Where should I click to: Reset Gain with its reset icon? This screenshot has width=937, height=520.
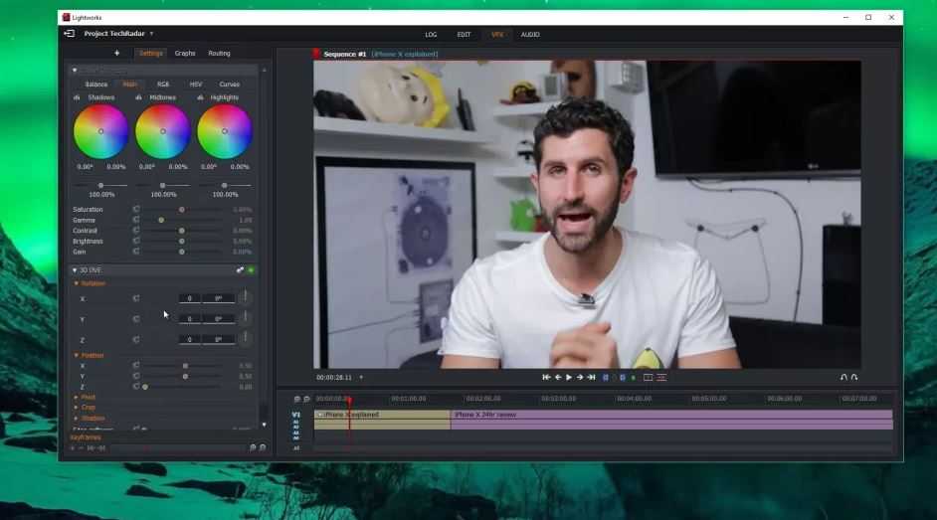[x=136, y=252]
